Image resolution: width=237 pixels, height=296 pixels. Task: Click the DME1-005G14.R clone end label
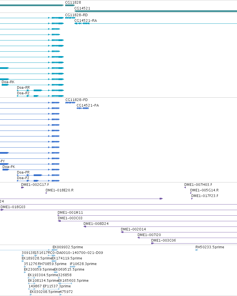pyautogui.click(x=204, y=190)
